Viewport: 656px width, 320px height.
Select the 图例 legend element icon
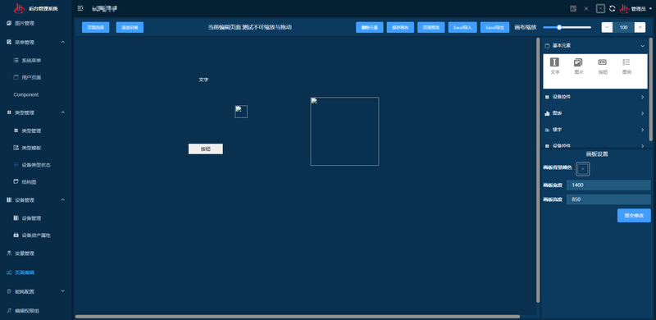coord(626,62)
